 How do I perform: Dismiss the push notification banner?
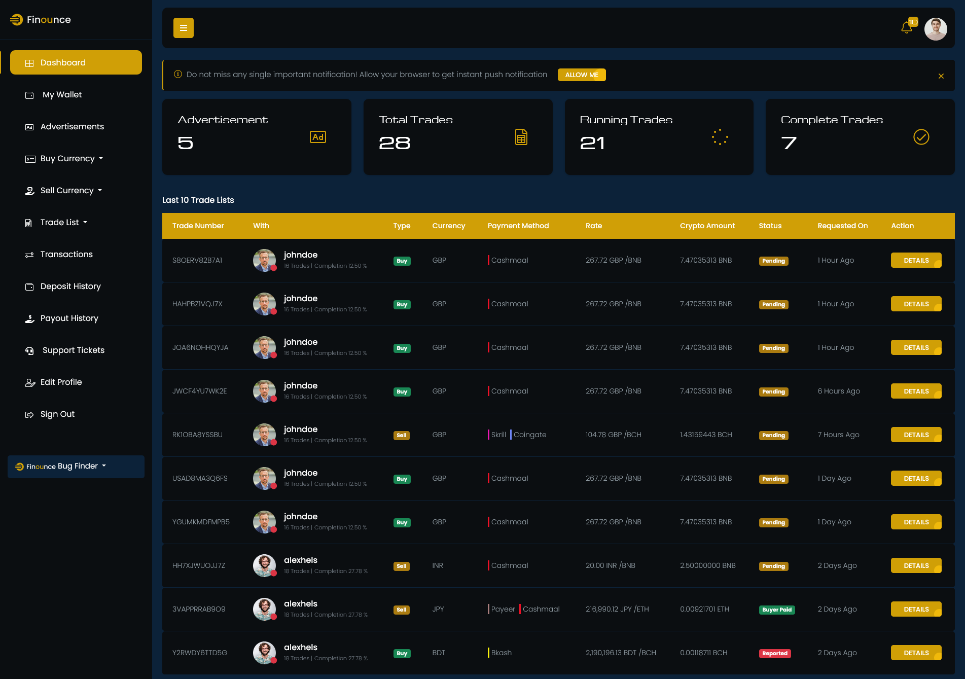click(941, 76)
